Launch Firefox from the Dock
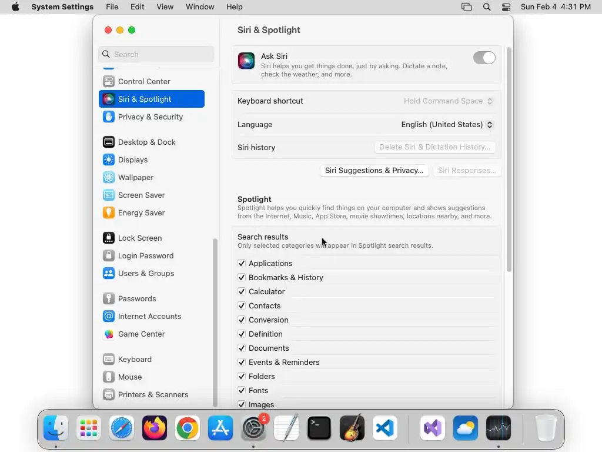 pyautogui.click(x=155, y=428)
